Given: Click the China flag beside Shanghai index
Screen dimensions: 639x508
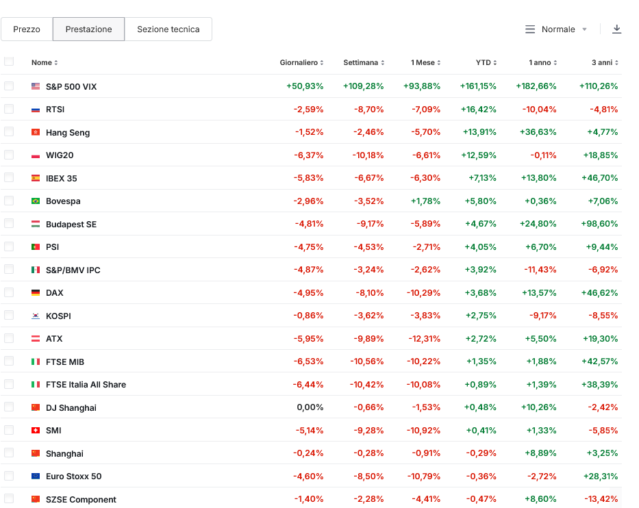Looking at the screenshot, I should tap(36, 453).
